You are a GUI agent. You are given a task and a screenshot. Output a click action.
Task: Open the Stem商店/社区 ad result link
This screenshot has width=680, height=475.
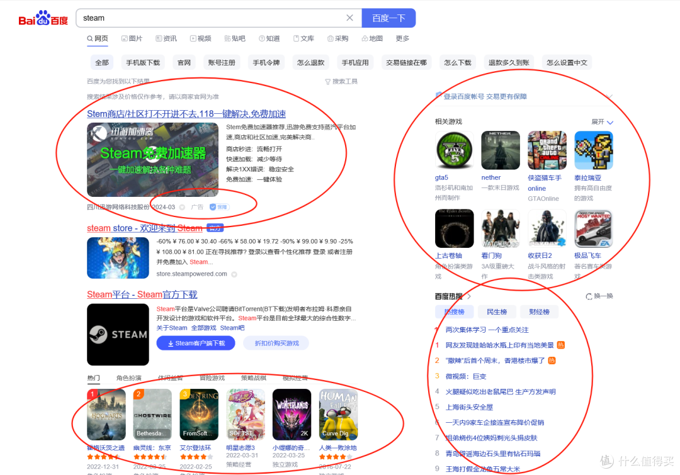tap(186, 113)
